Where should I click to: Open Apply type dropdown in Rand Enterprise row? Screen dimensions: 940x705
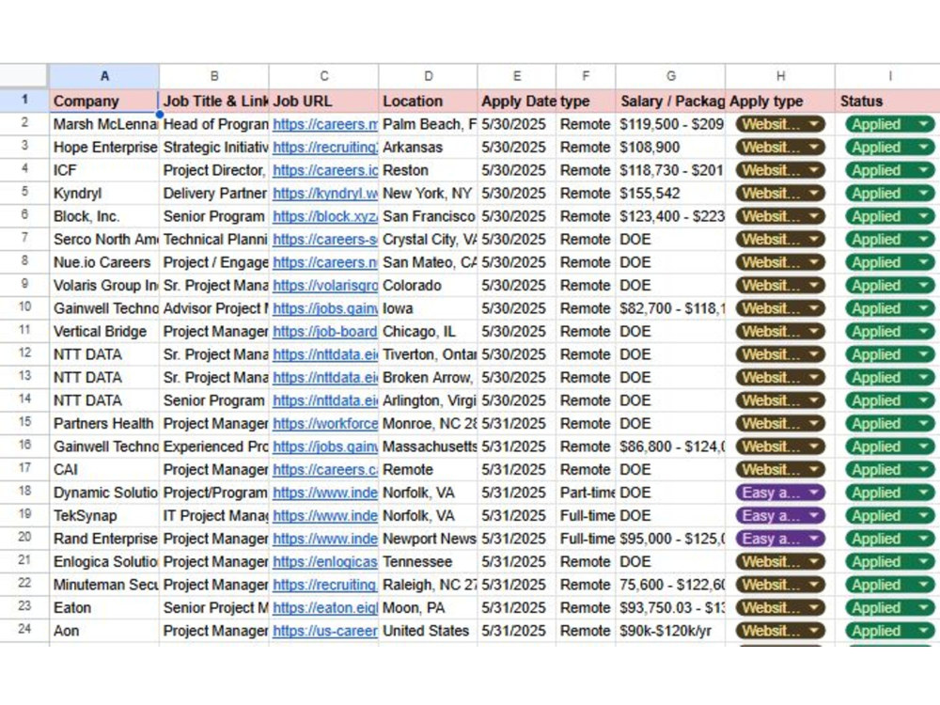click(780, 539)
